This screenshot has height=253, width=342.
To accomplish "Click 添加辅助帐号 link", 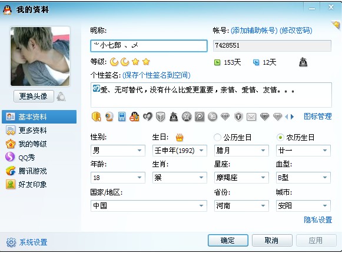I will pos(254,31).
